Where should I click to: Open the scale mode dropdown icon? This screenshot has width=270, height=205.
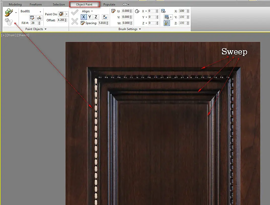coord(168,17)
